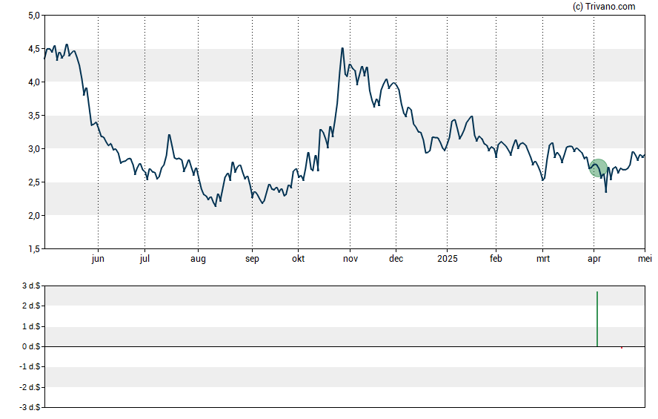Click the 3,0 price axis label
The width and height of the screenshot is (658, 419).
click(x=34, y=149)
